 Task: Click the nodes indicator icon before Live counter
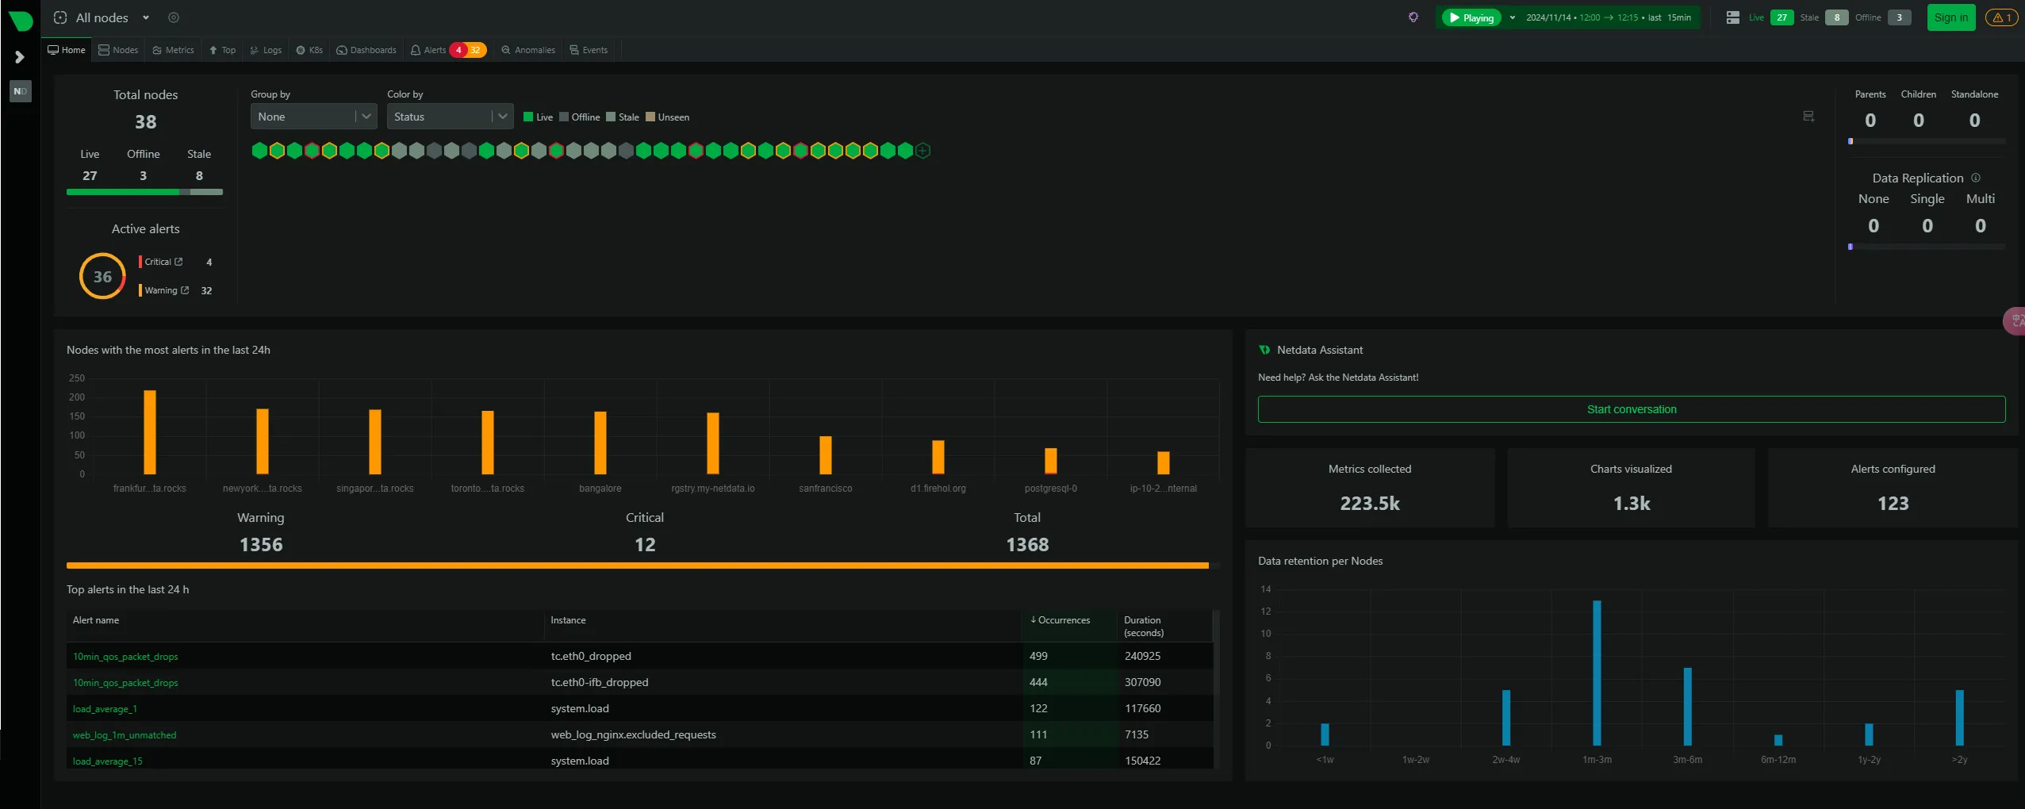coord(1734,17)
